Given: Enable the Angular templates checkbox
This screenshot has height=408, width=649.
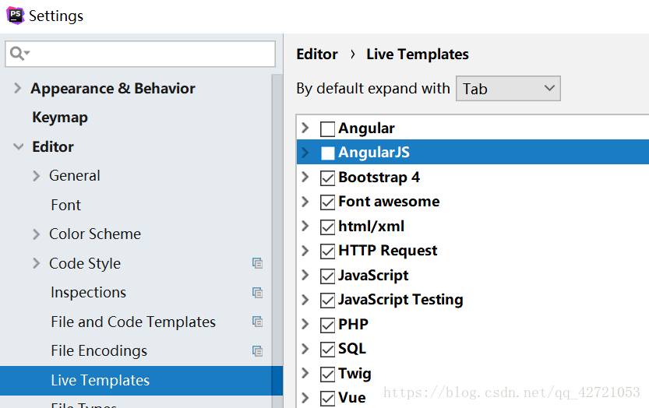Looking at the screenshot, I should point(327,129).
